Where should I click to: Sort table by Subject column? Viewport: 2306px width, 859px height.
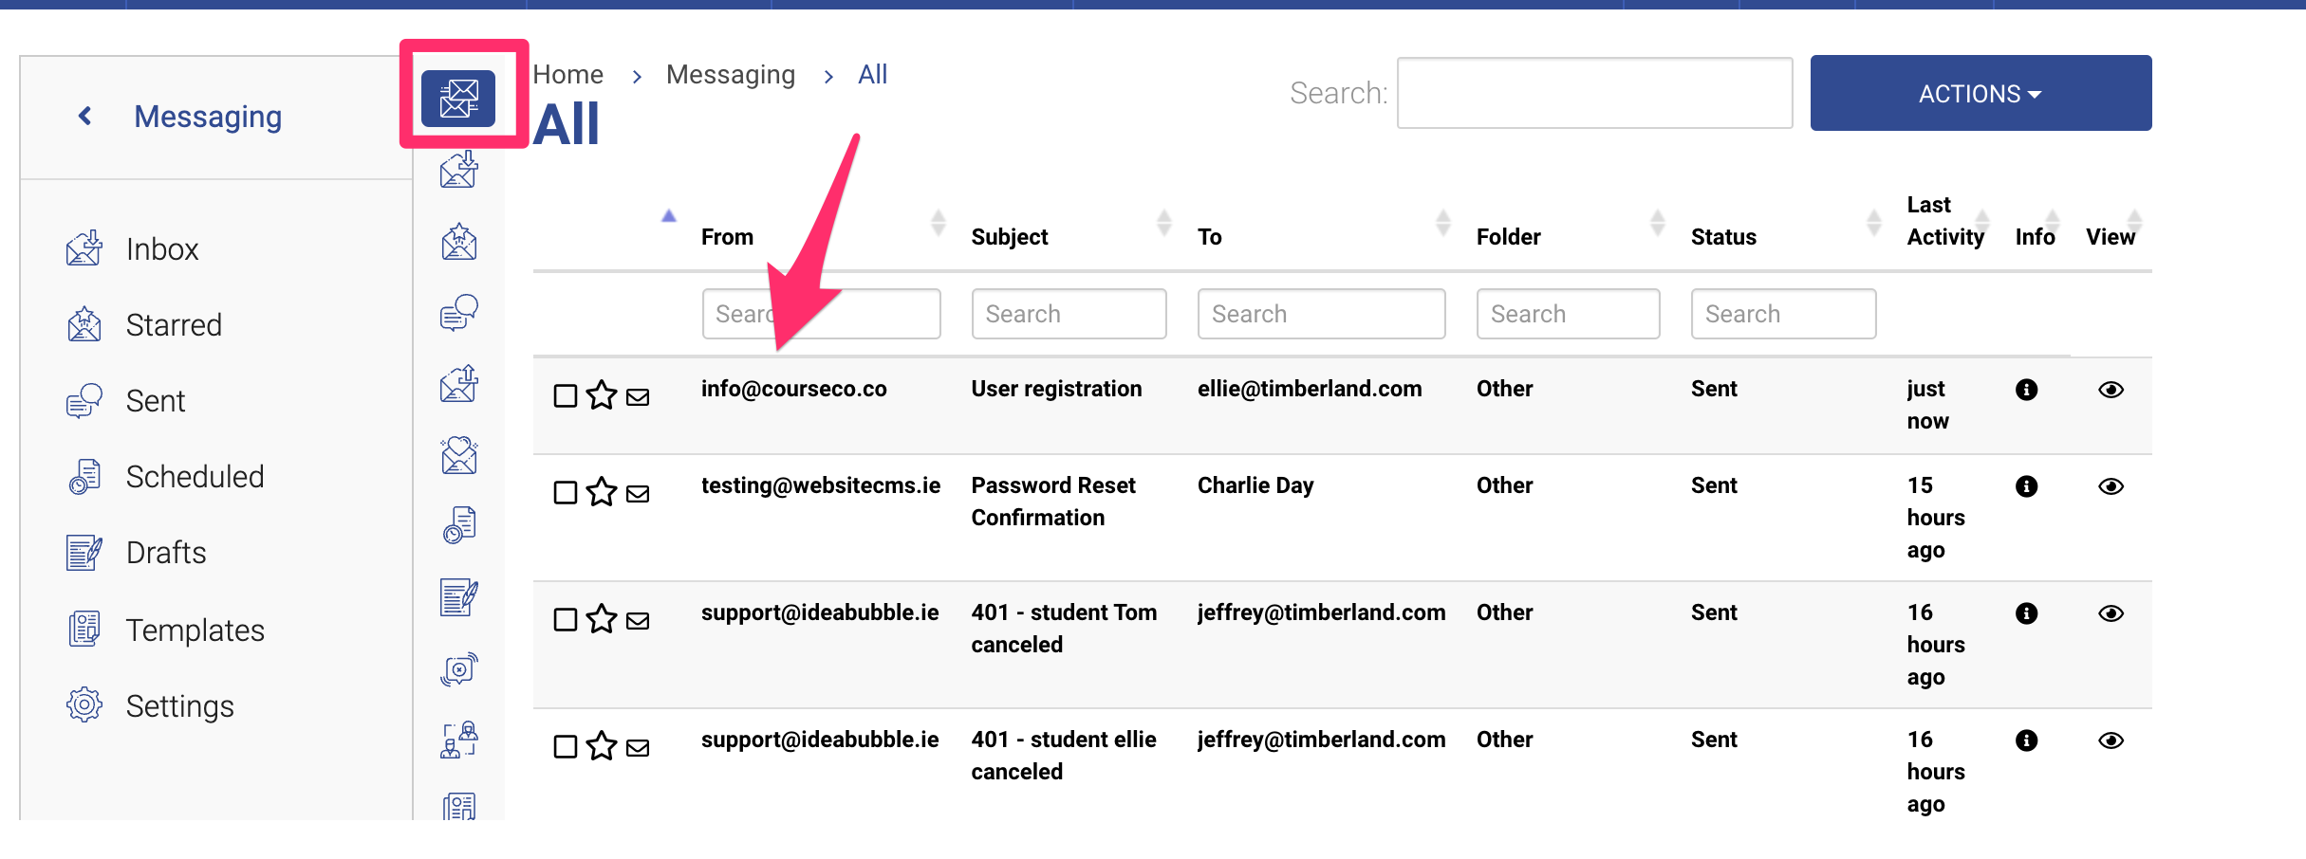[x=1010, y=237]
